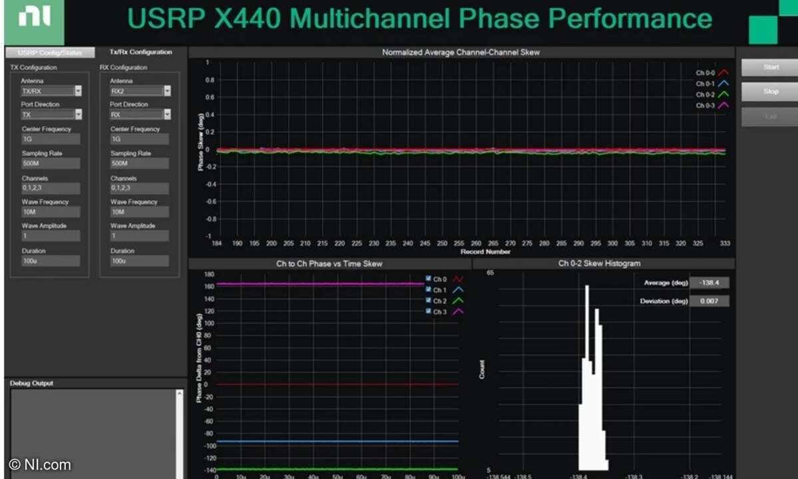798x479 pixels.
Task: Open the TX Antenna dropdown arrow
Action: coord(78,90)
